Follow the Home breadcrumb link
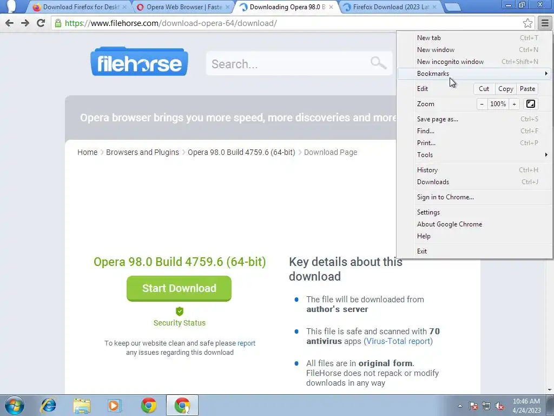Image resolution: width=554 pixels, height=416 pixels. 87,152
